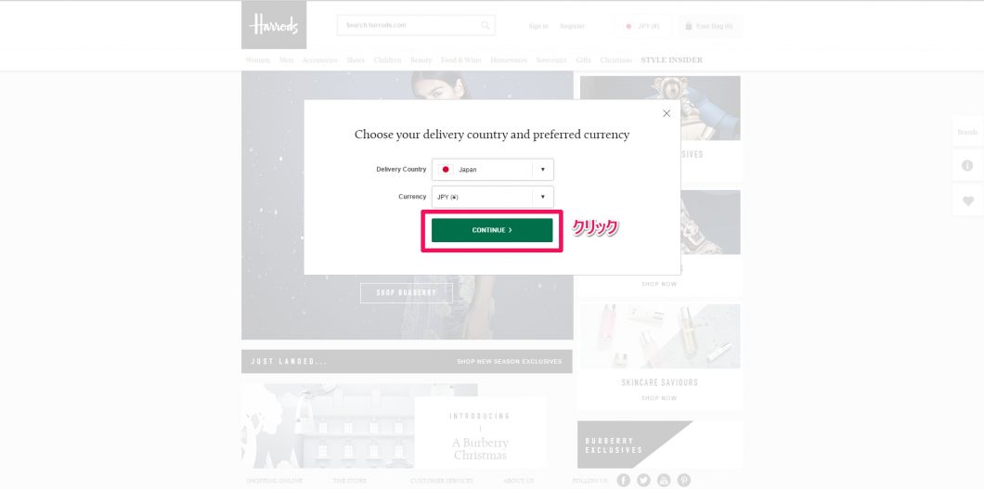Focus the Search harrods.com field
Image resolution: width=984 pixels, height=489 pixels.
[416, 26]
